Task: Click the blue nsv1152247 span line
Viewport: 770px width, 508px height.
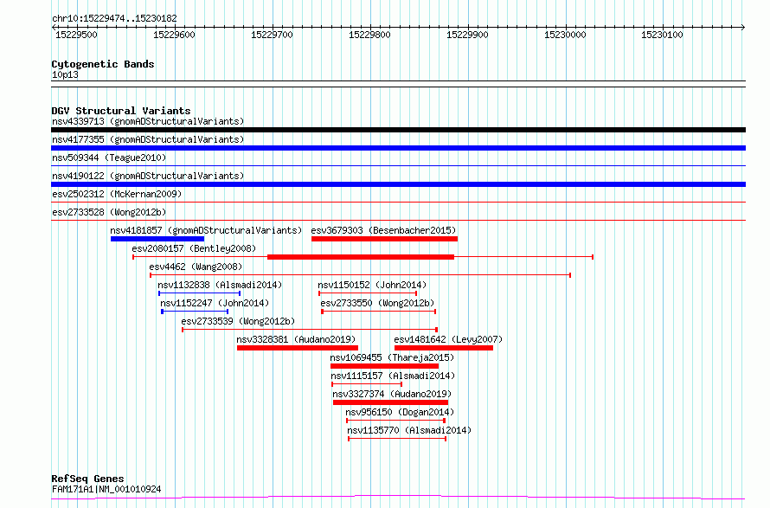Action: pyautogui.click(x=195, y=312)
